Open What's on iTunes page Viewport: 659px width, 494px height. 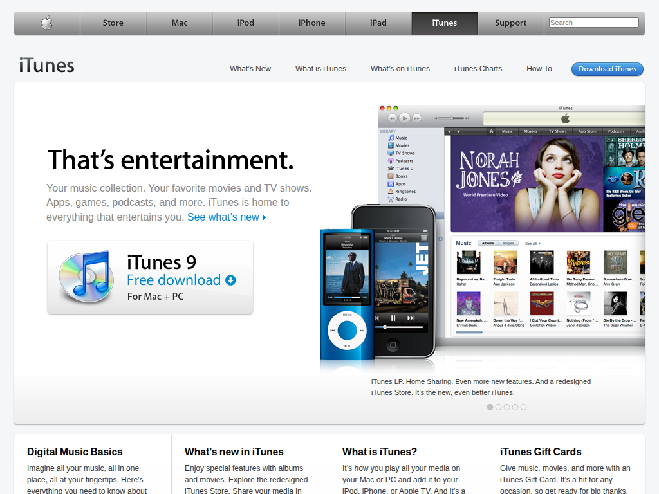coord(400,68)
